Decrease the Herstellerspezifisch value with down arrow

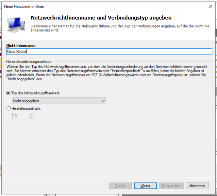[31, 117]
